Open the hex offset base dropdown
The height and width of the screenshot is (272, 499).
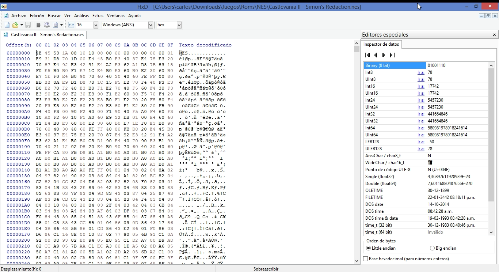179,25
